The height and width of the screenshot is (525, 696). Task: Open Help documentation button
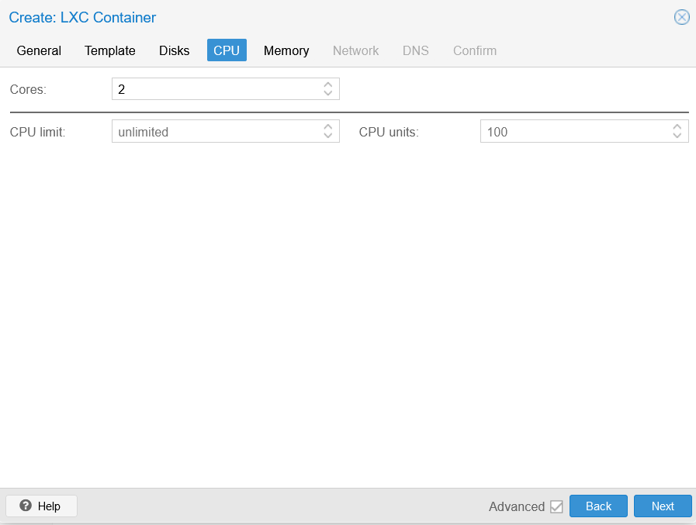pos(41,506)
